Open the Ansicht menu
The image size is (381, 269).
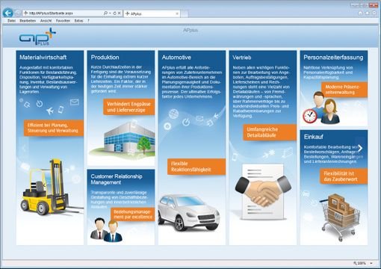pyautogui.click(x=46, y=21)
